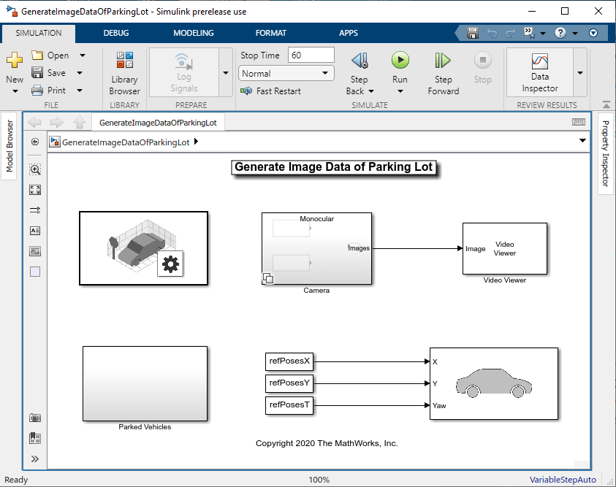Click the Step Forward icon

[x=443, y=61]
